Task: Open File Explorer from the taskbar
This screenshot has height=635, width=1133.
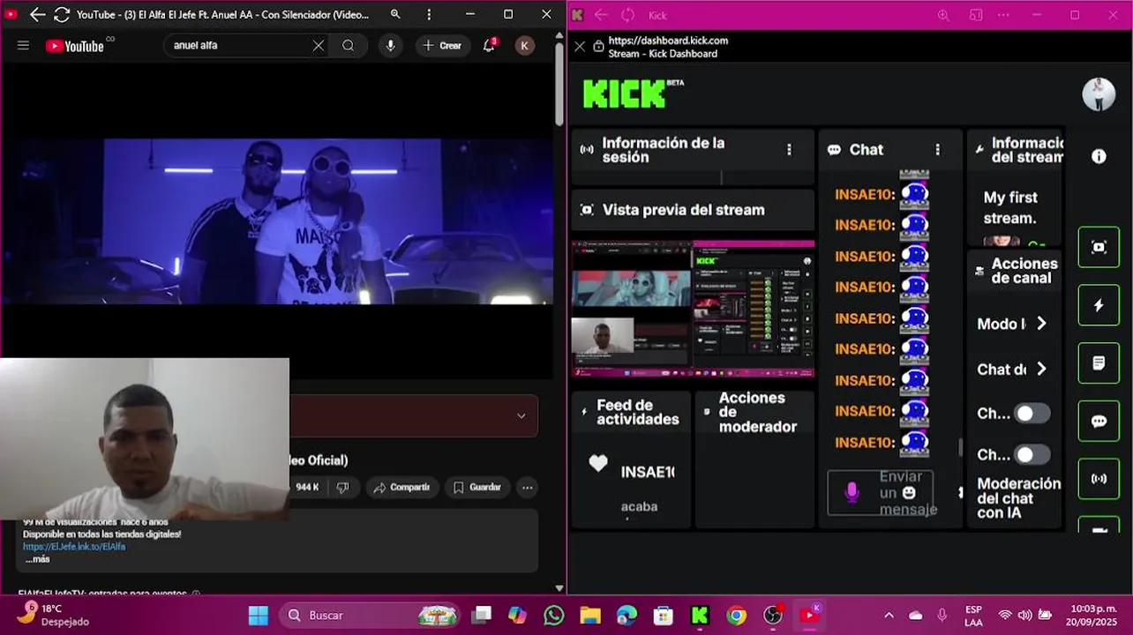Action: click(x=590, y=616)
